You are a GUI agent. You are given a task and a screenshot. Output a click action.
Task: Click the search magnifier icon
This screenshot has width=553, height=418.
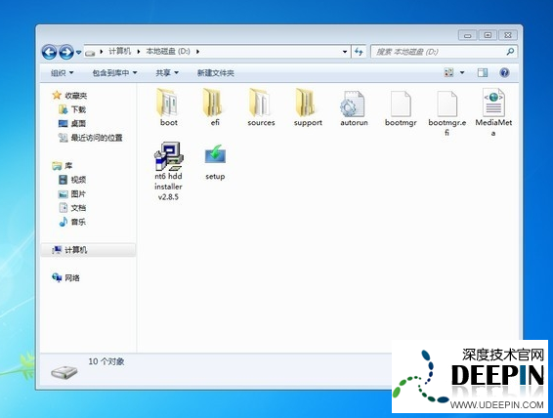tap(510, 52)
